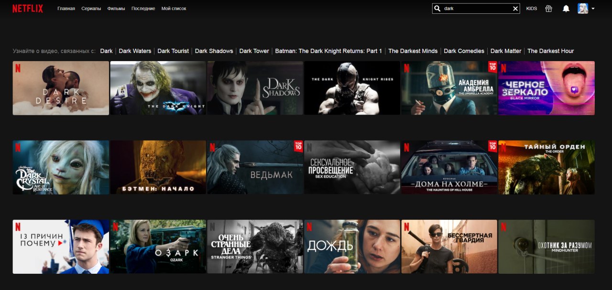Screen dimensions: 612x290
Task: Open the Очень Странные Дела thumbnail
Action: tap(255, 247)
